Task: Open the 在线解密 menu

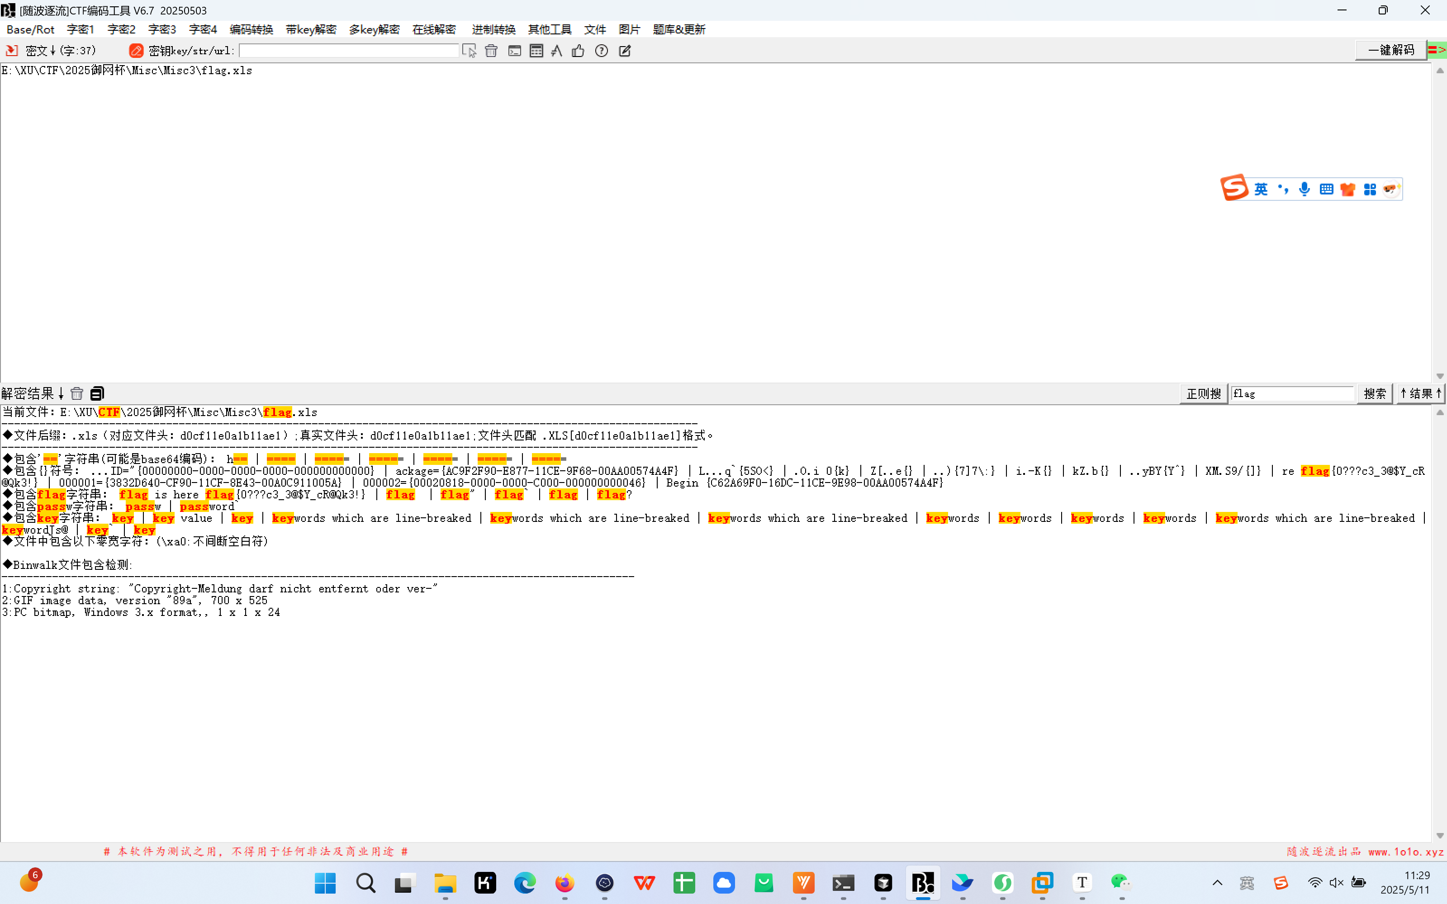Action: coord(434,29)
